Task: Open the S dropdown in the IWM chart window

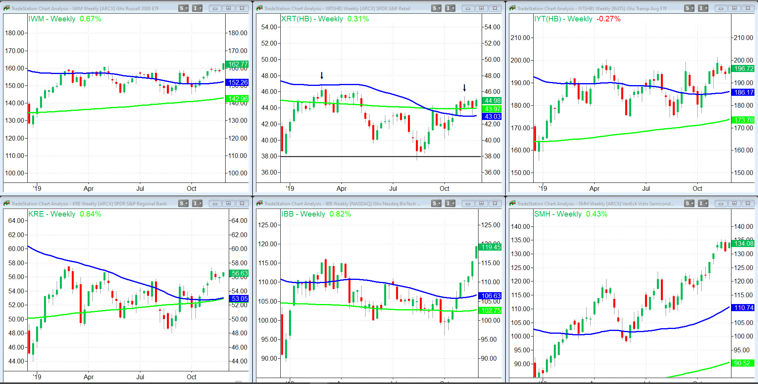Action: pyautogui.click(x=183, y=8)
